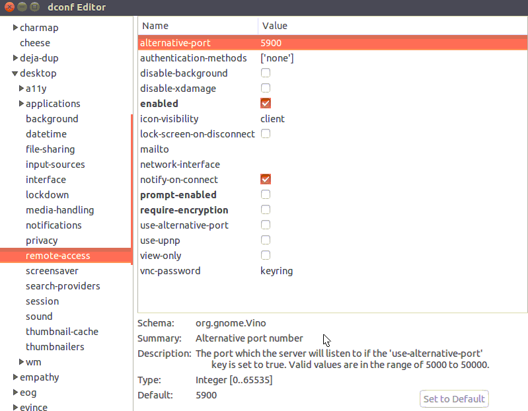Select the lockdown tree item
The height and width of the screenshot is (411, 528).
(47, 194)
